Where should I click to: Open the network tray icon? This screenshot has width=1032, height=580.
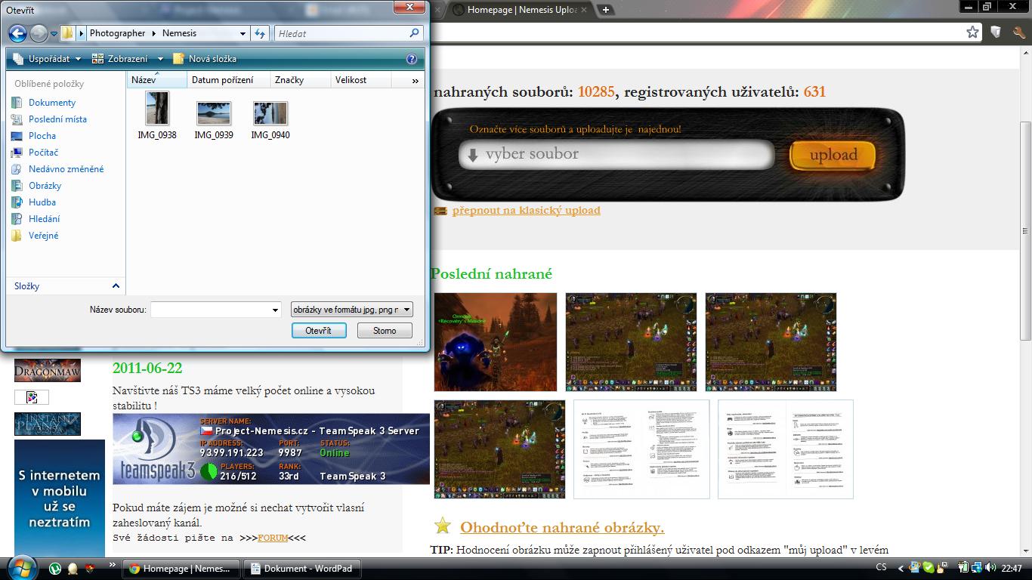976,568
